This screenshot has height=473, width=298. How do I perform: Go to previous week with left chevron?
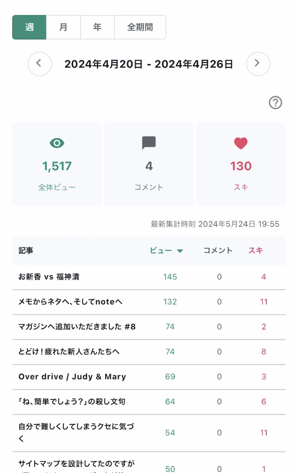39,64
